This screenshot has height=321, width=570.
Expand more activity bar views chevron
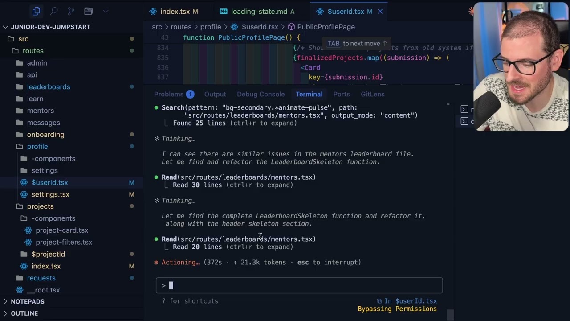click(106, 11)
